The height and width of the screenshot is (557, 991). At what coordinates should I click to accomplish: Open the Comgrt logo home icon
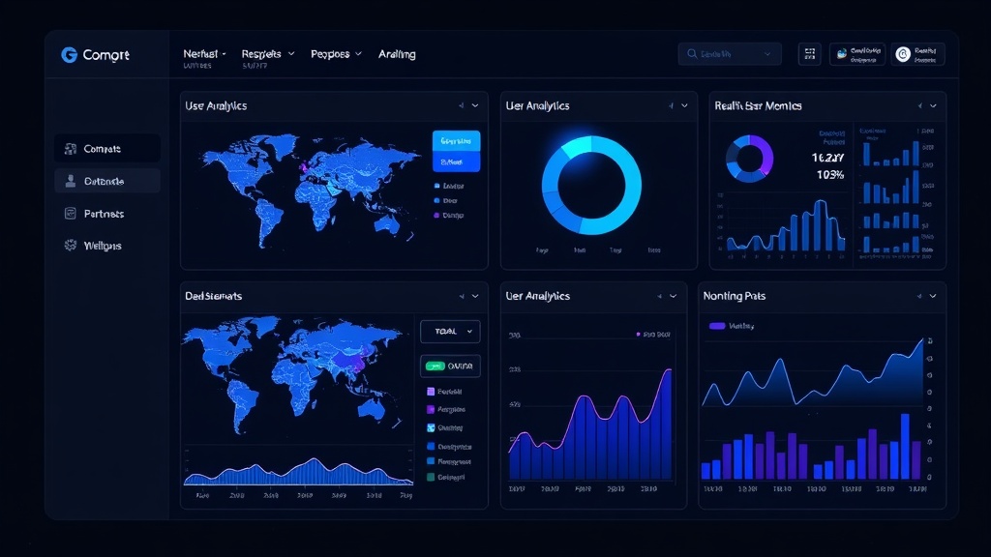click(69, 55)
